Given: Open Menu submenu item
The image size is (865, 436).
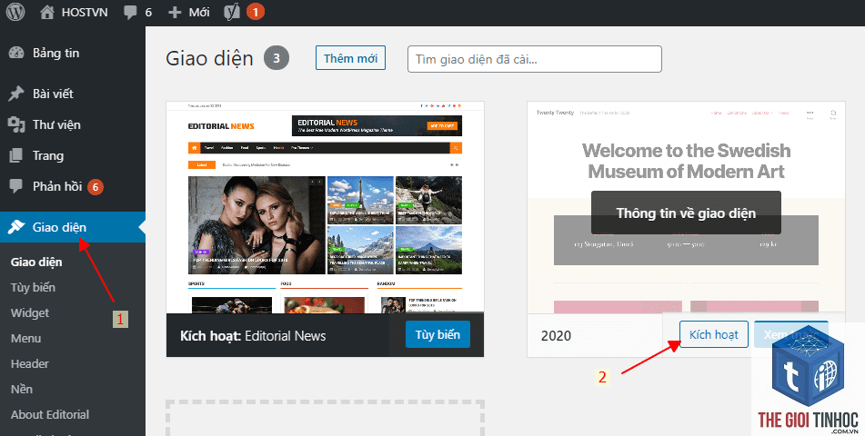Looking at the screenshot, I should [26, 338].
